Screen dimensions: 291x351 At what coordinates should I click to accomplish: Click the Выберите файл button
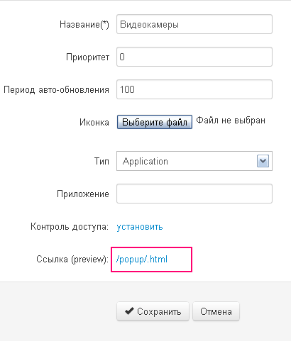[x=155, y=122]
